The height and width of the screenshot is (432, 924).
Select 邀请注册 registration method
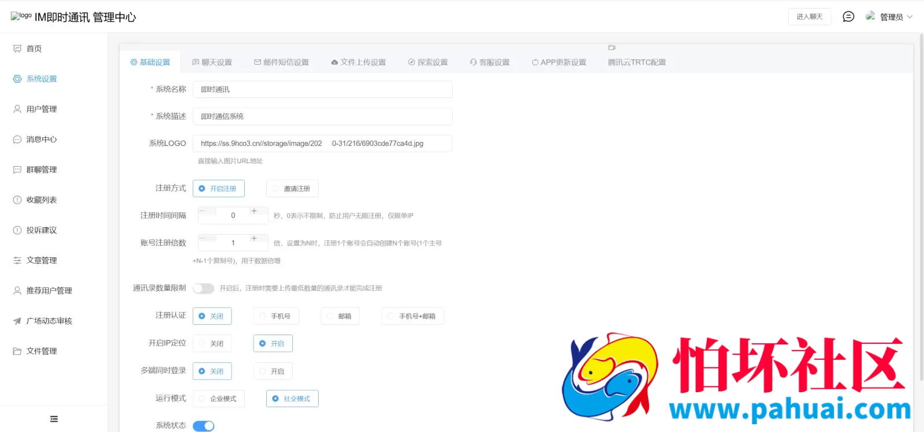292,189
